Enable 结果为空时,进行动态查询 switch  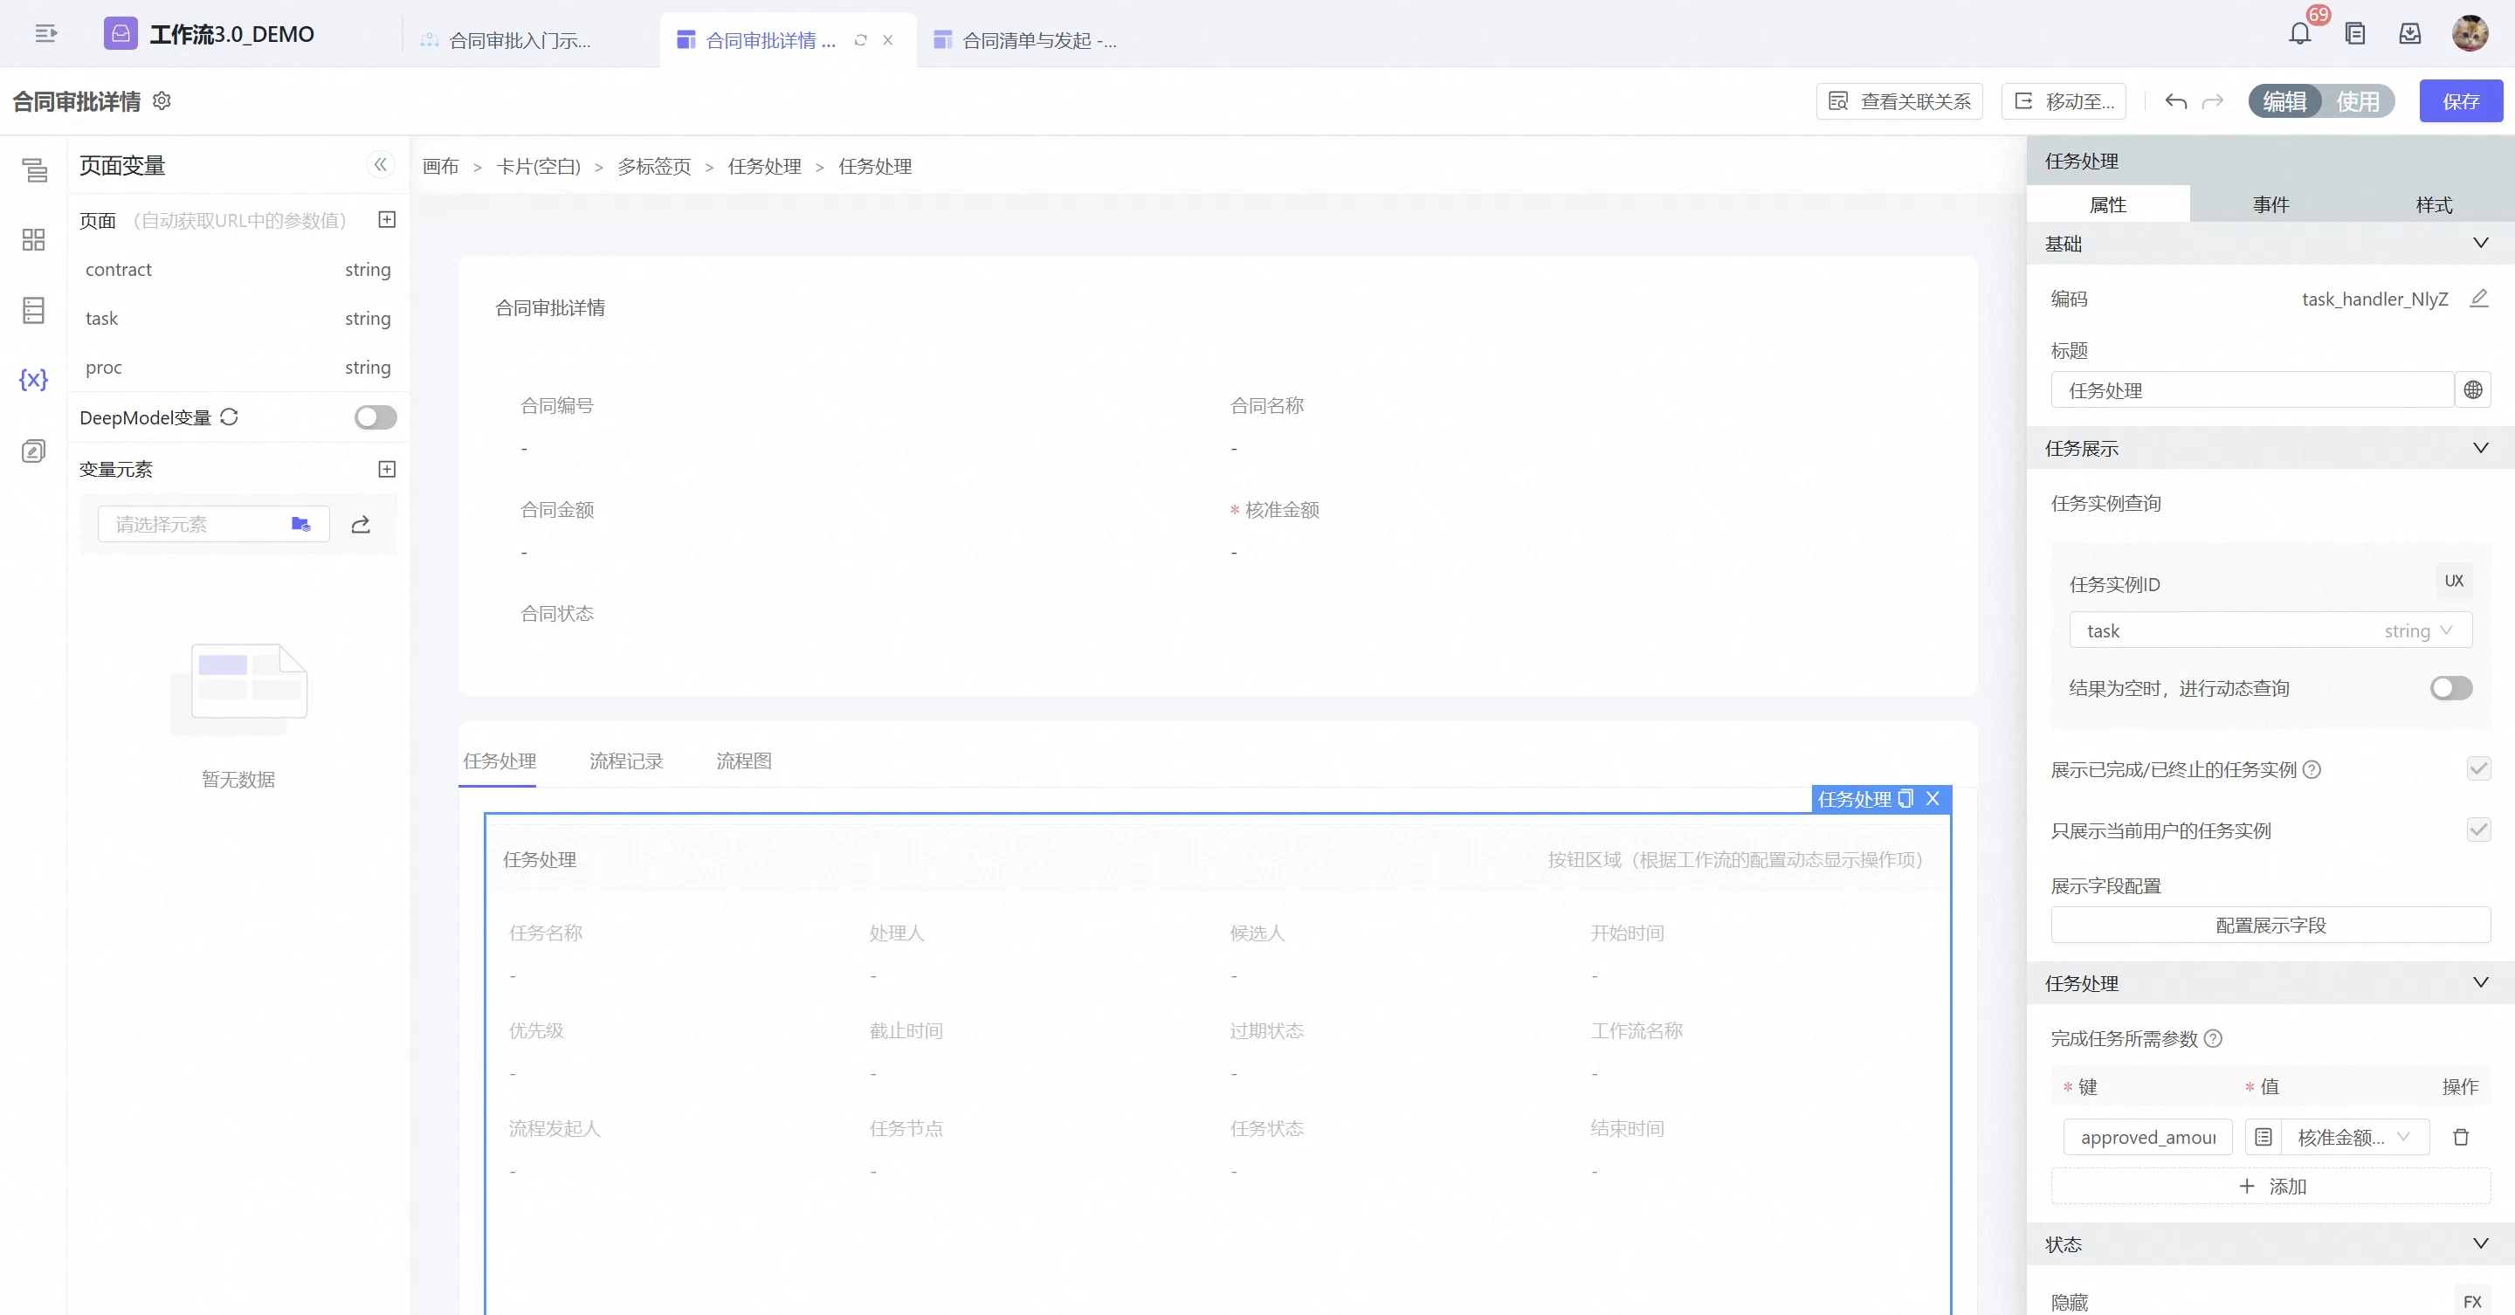[2451, 688]
